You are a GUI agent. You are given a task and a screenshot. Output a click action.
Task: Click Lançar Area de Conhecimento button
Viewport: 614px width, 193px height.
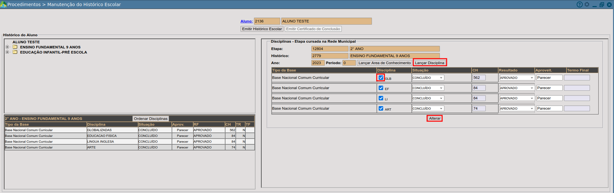(384, 63)
